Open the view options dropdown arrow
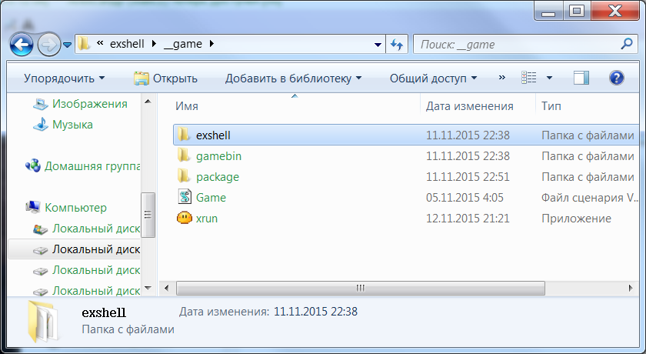This screenshot has width=646, height=354. click(549, 78)
